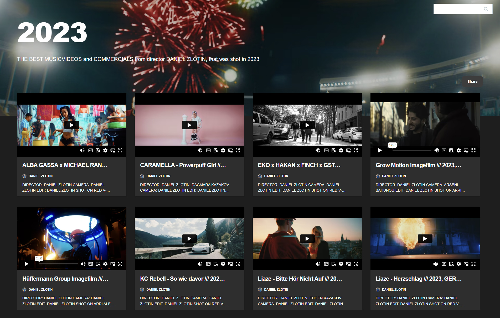Toggle captions on Hüffermann Group Imagefilm video
Image resolution: width=500 pixels, height=318 pixels.
coord(91,264)
